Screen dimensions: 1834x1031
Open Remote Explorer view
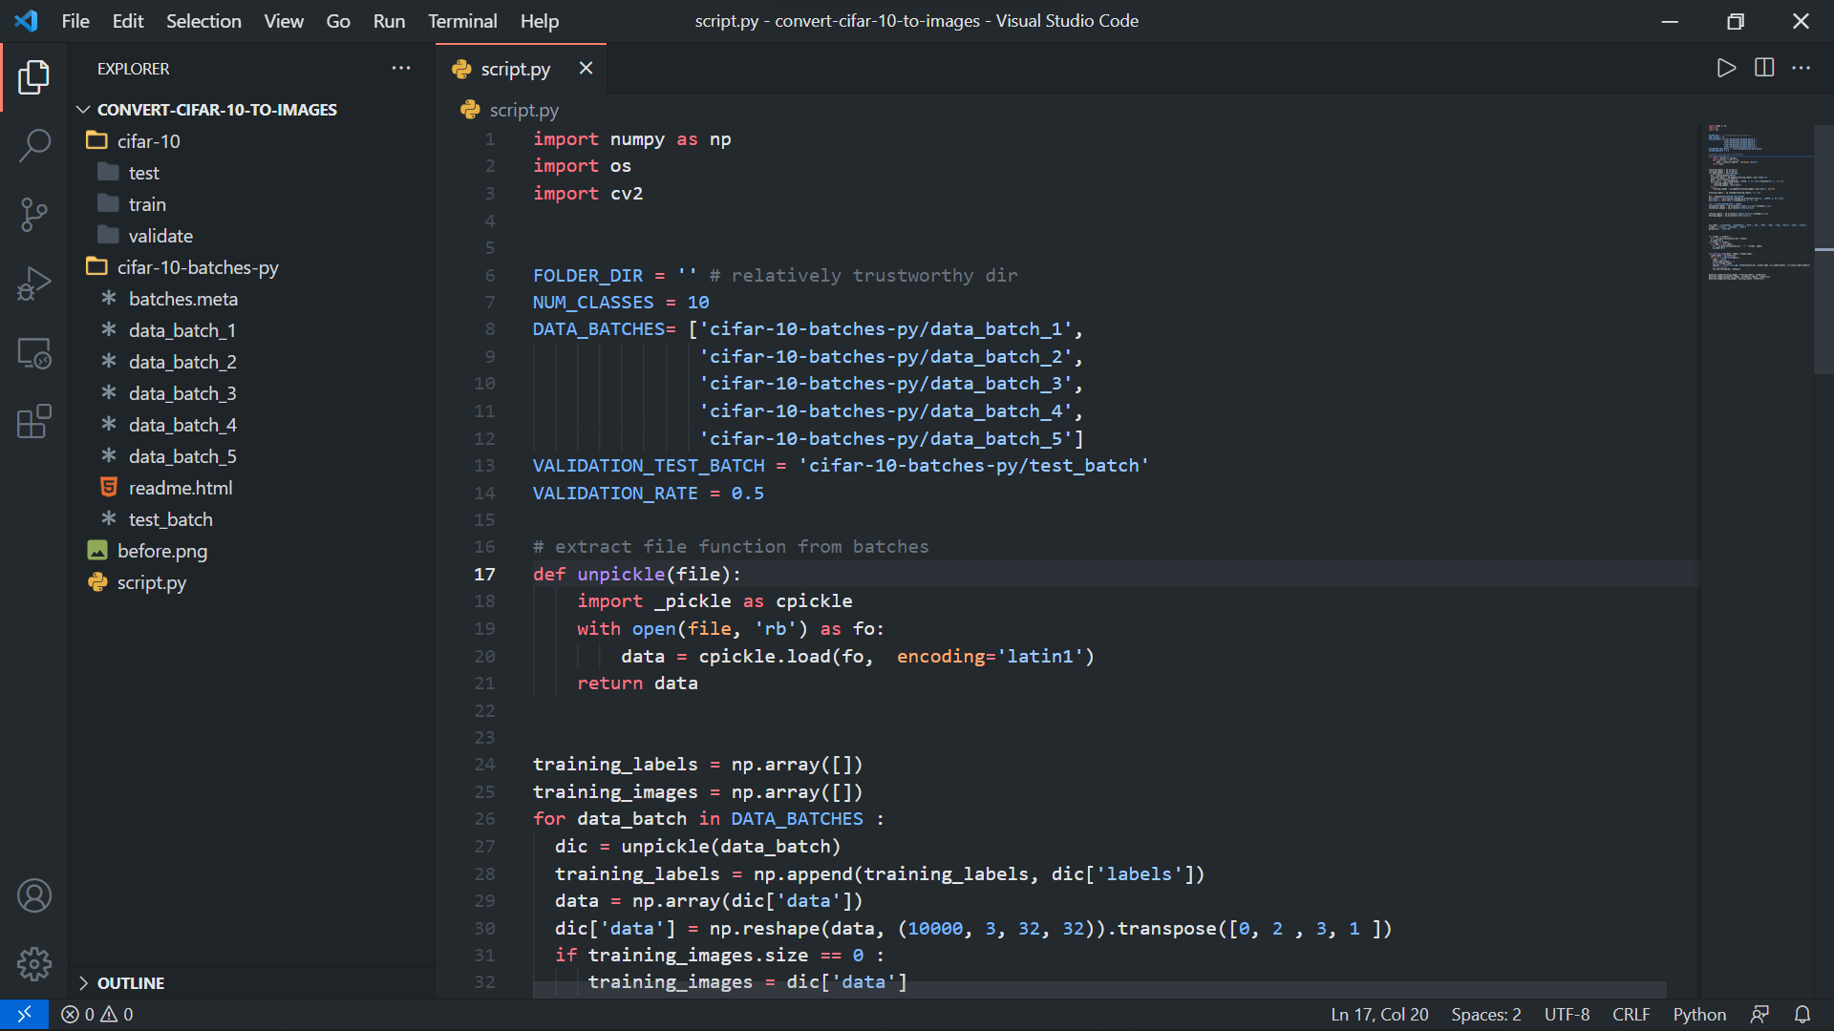pos(34,353)
